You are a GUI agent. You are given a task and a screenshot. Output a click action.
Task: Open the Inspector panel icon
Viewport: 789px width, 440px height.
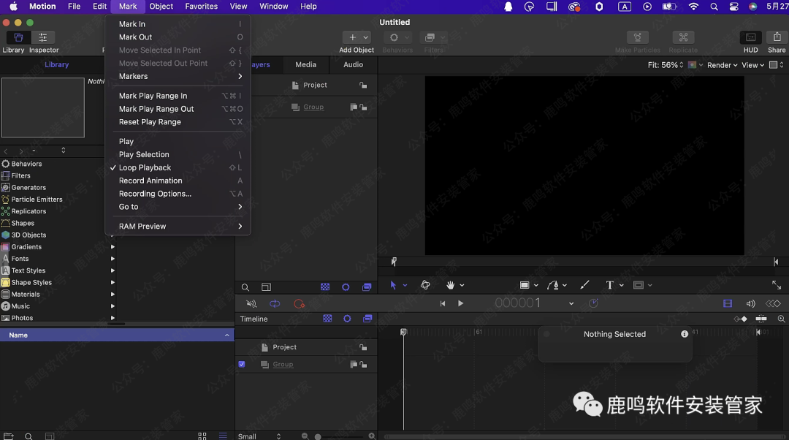tap(42, 37)
